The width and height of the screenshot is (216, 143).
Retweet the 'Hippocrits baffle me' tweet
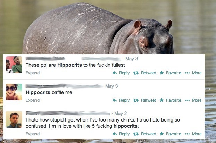point(136,100)
